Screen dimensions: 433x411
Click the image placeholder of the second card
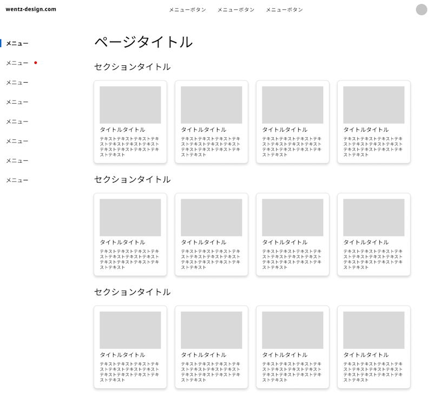(x=211, y=105)
